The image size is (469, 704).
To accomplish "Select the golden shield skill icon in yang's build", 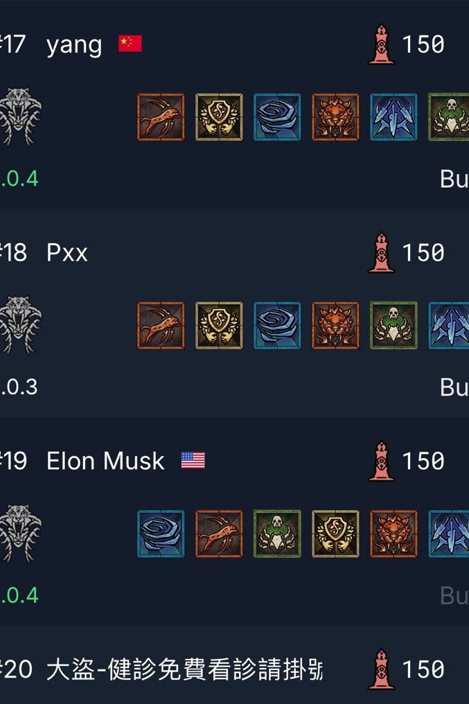I will click(219, 117).
